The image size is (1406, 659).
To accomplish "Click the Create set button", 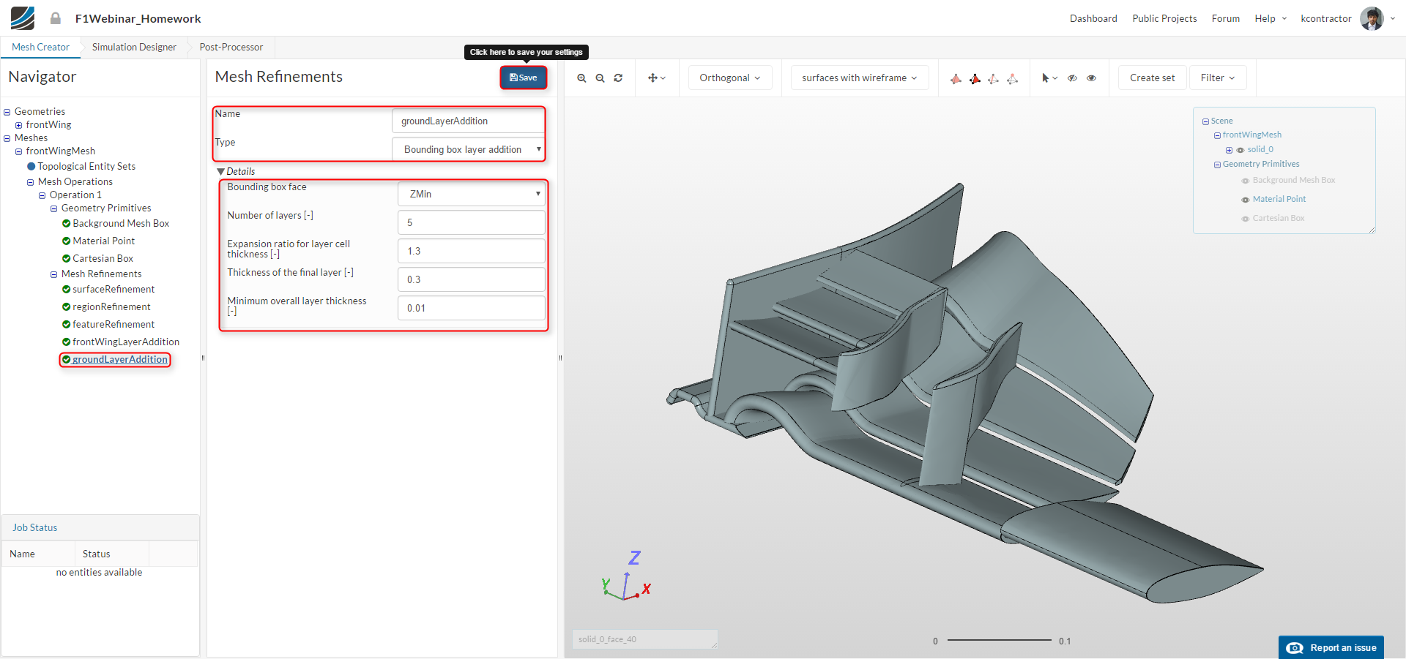I will coord(1151,78).
